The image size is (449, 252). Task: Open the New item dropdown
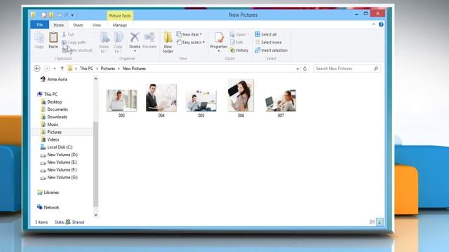[x=189, y=34]
